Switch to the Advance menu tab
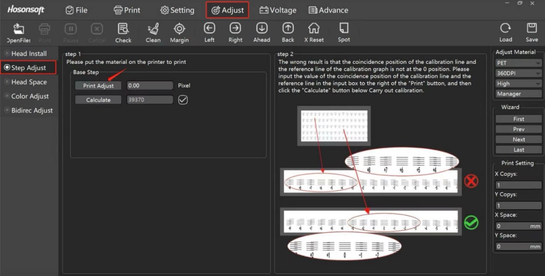The image size is (545, 276). (x=328, y=10)
